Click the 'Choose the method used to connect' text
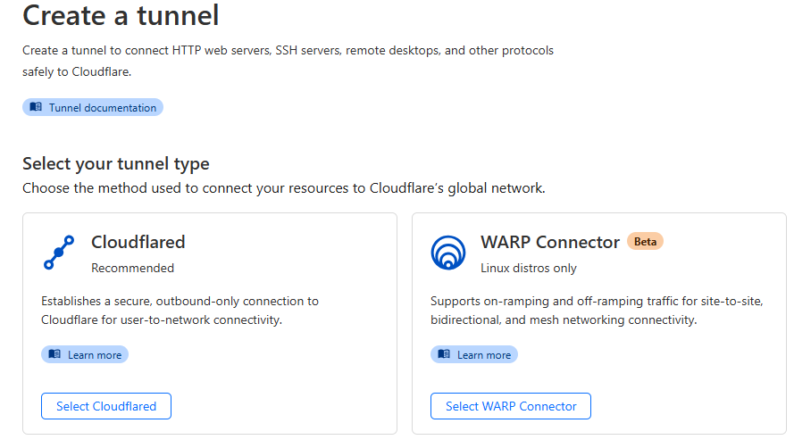 284,187
